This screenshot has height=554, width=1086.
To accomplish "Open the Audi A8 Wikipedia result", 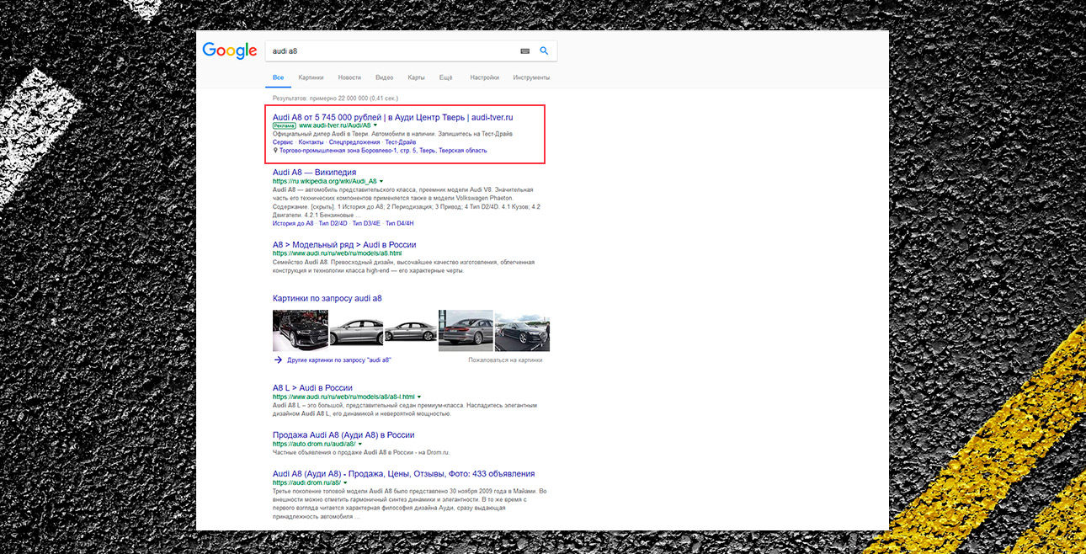I will (x=314, y=172).
